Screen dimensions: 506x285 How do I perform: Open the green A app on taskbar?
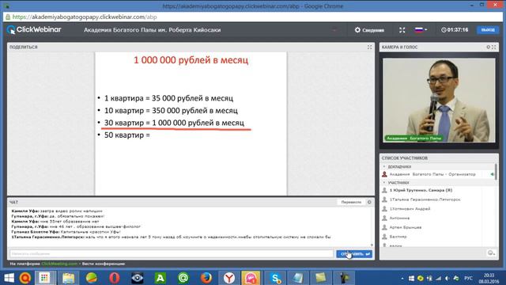pyautogui.click(x=160, y=278)
